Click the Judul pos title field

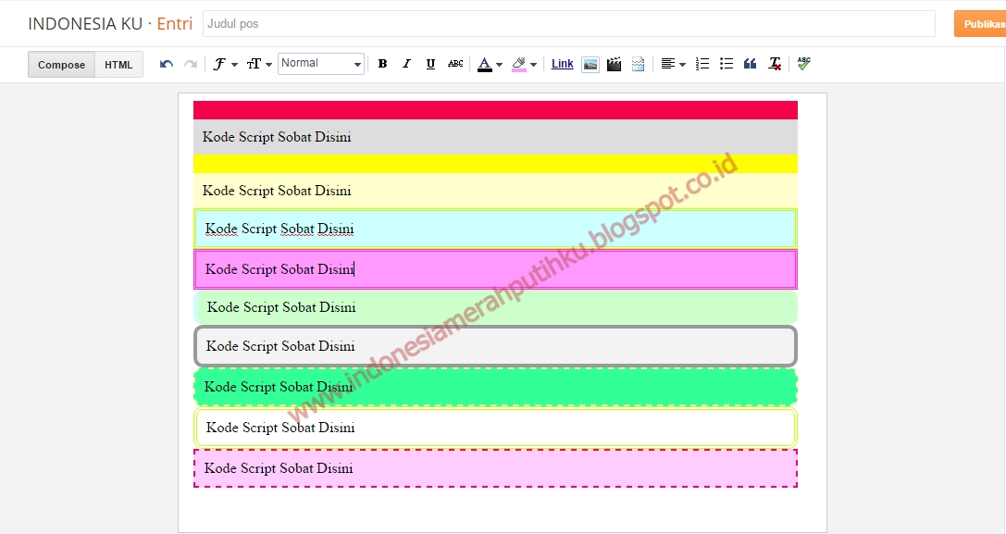(x=569, y=24)
